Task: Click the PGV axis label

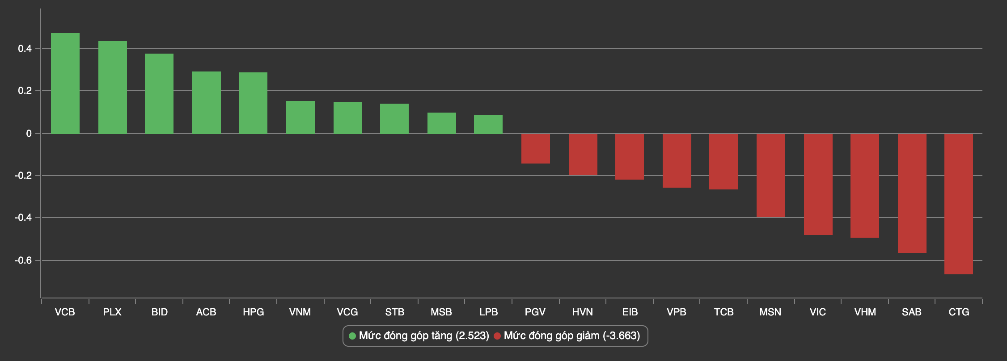Action: point(535,312)
